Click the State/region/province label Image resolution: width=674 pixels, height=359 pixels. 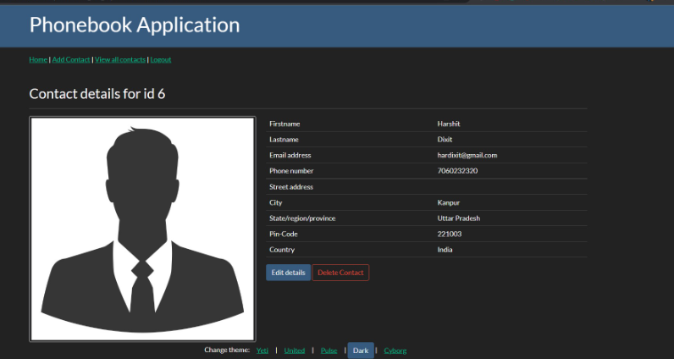tap(302, 218)
